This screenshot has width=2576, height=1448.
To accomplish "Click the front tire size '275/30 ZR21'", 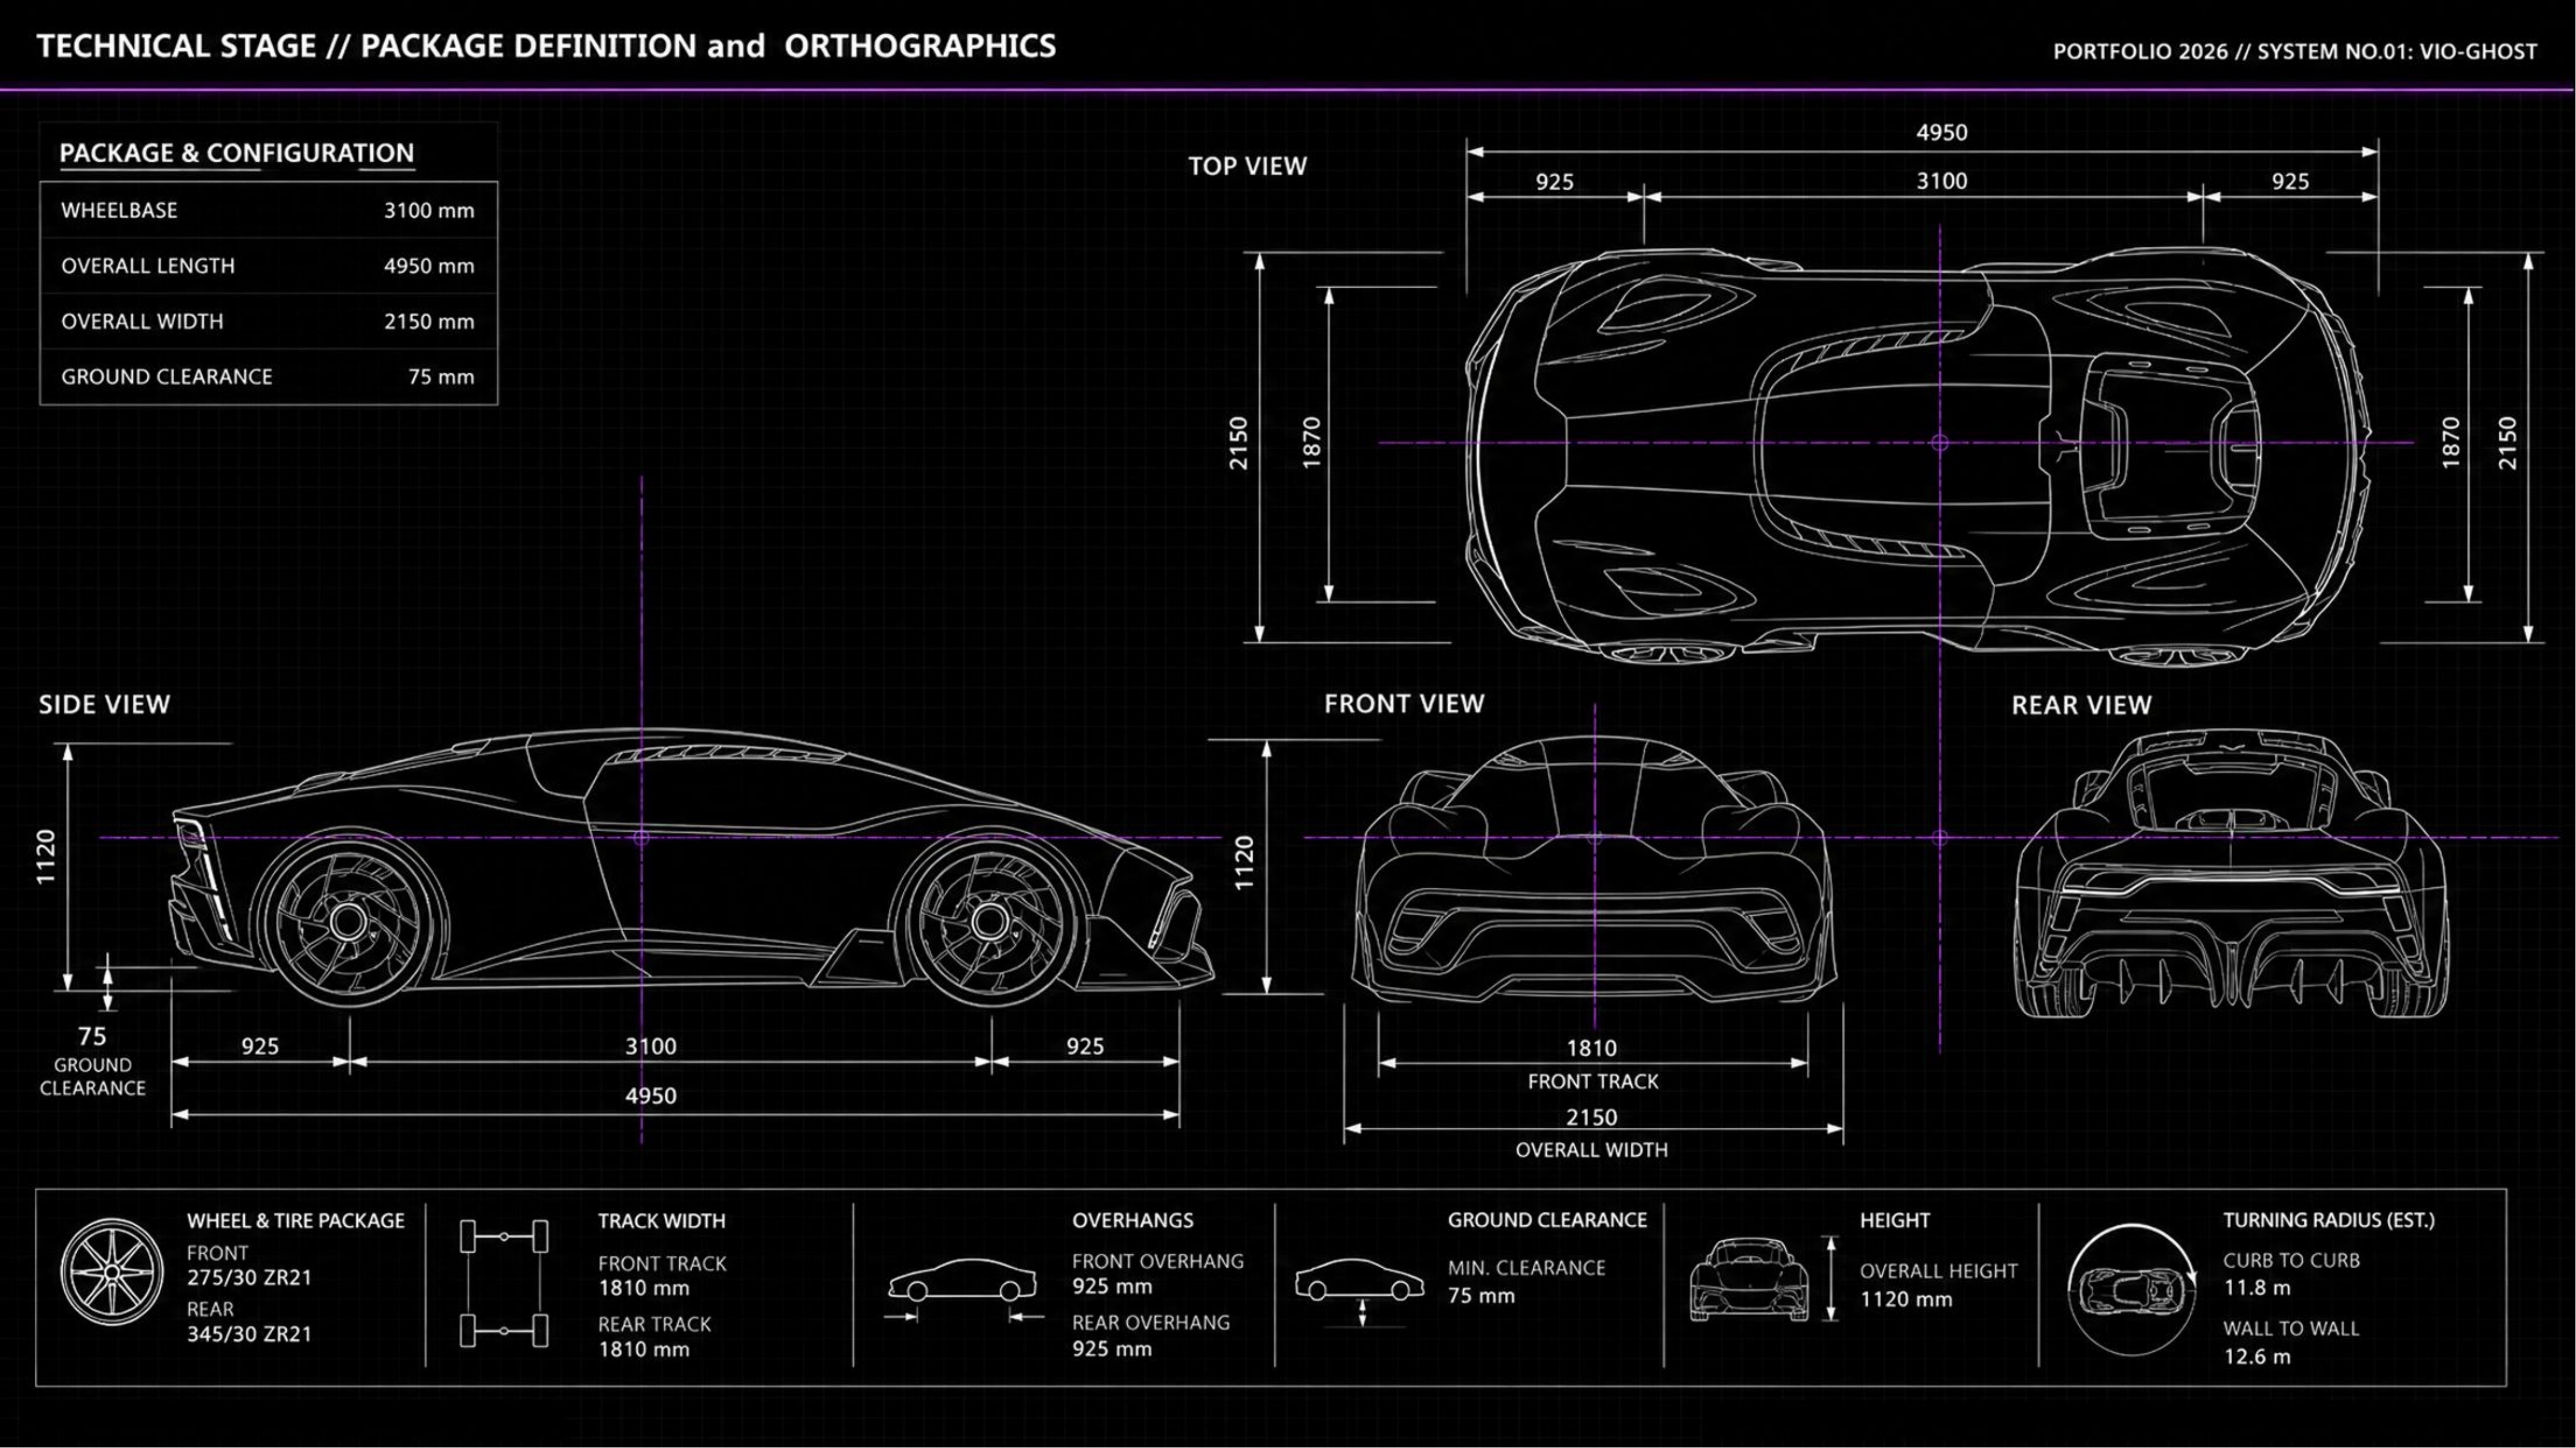I will click(x=249, y=1277).
